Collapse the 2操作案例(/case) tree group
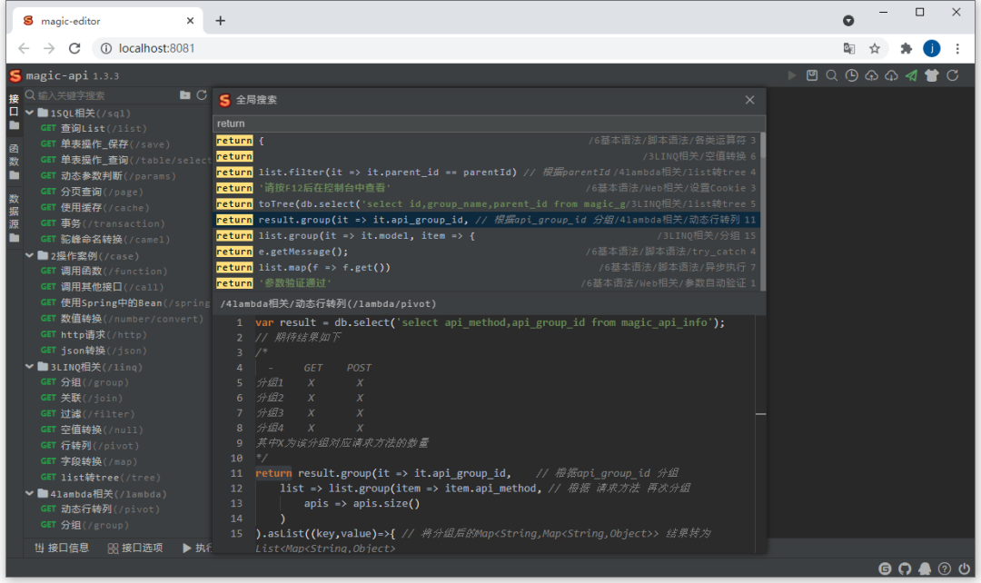981x583 pixels. 28,255
